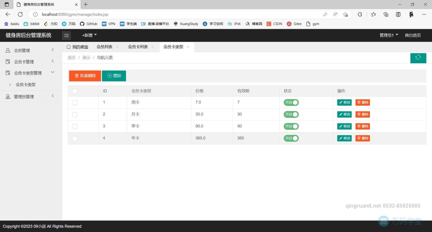Image resolution: width=432 pixels, height=232 pixels.
Task: Select 会员卡类型 submenu item in sidebar
Action: coord(26,85)
